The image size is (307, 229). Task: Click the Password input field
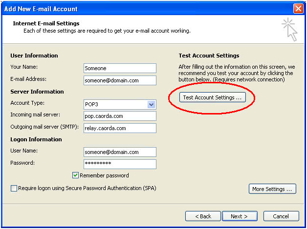[120, 164]
